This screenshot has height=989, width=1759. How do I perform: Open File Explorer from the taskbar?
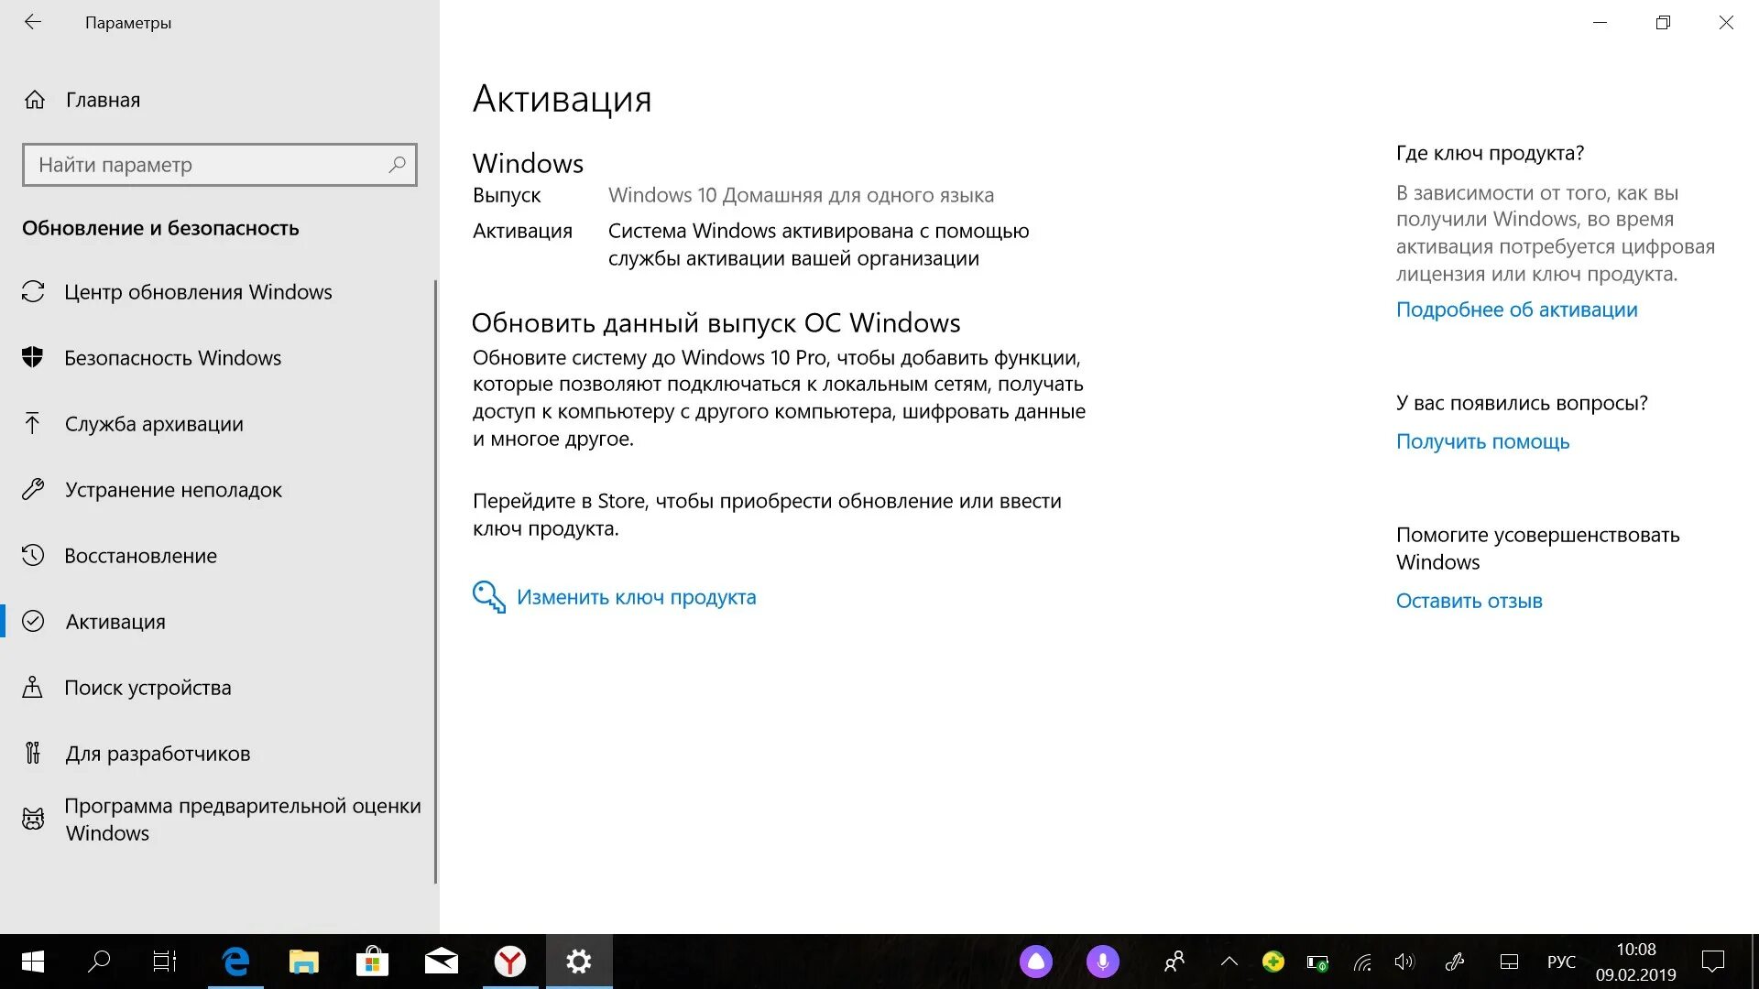[303, 962]
